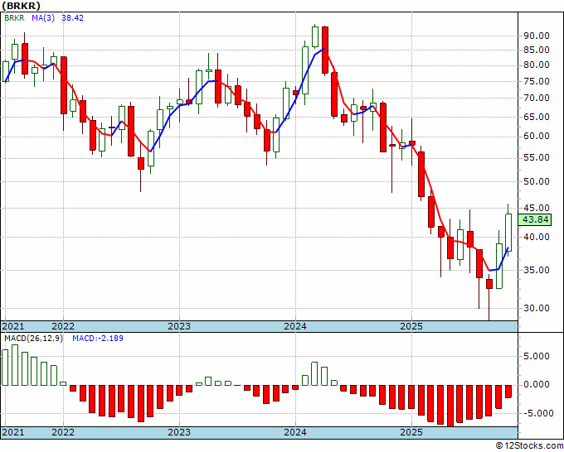Select 2022 on the MACD panel time axis

63,432
